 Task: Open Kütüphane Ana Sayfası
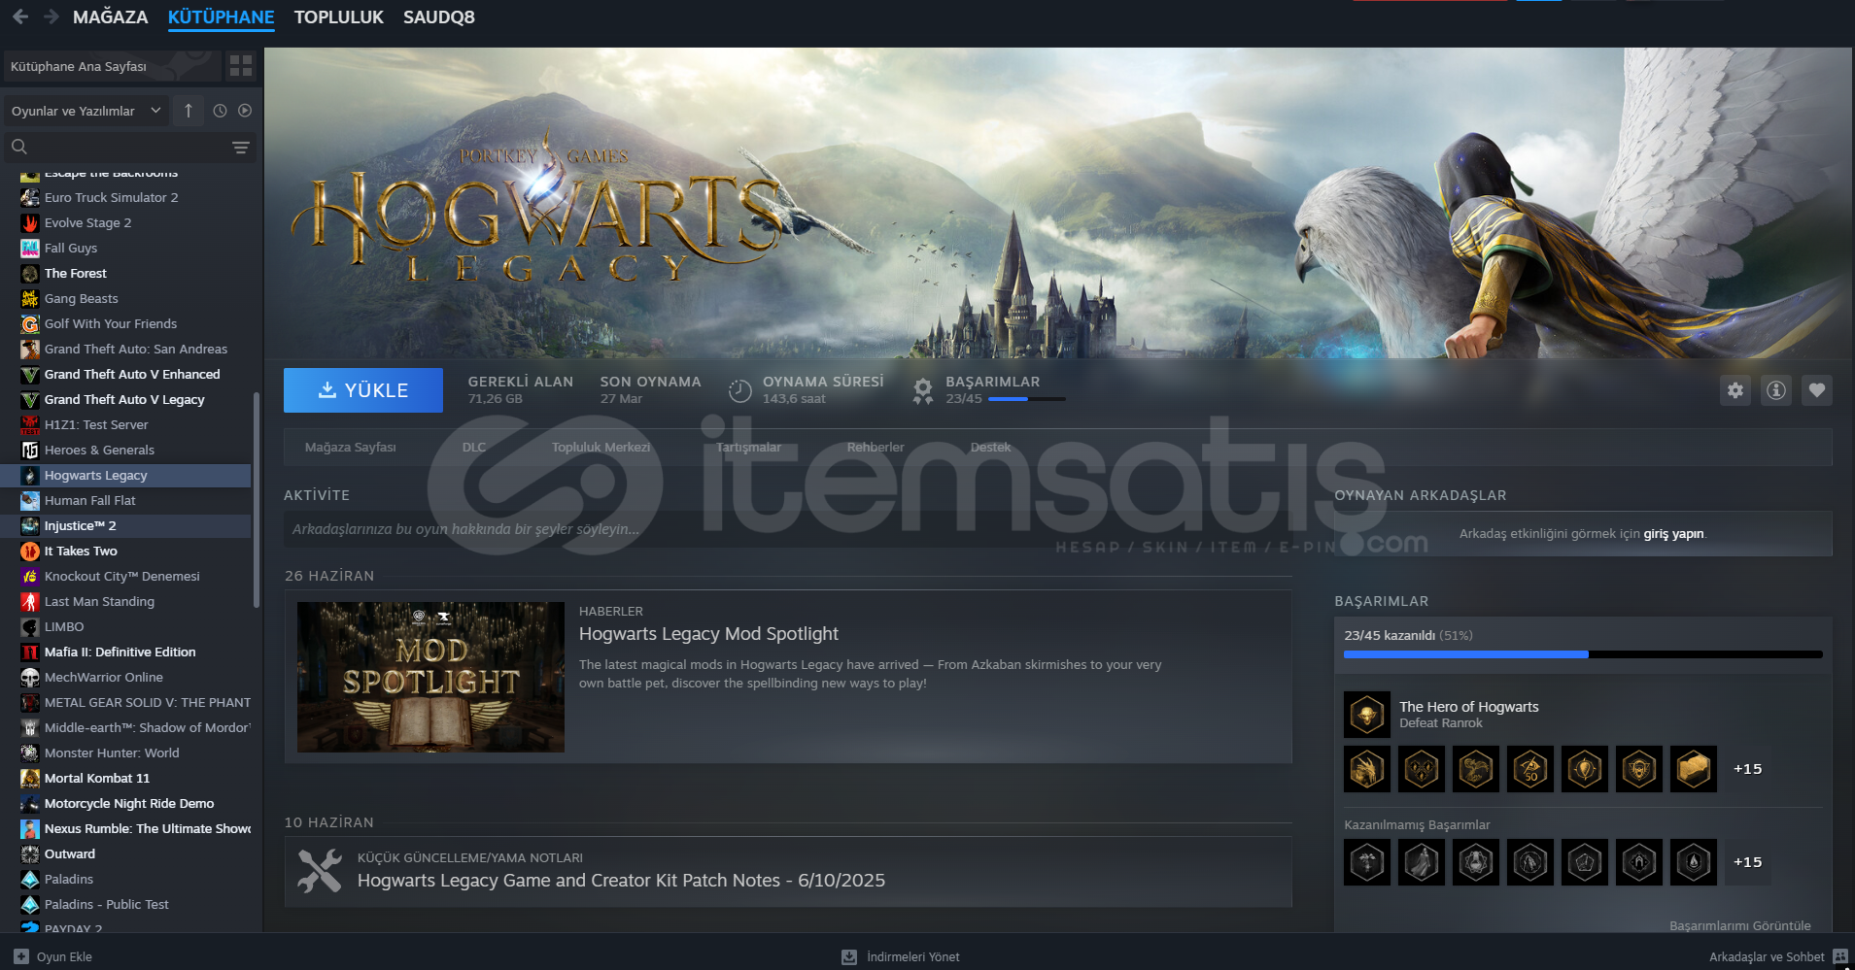pyautogui.click(x=112, y=66)
